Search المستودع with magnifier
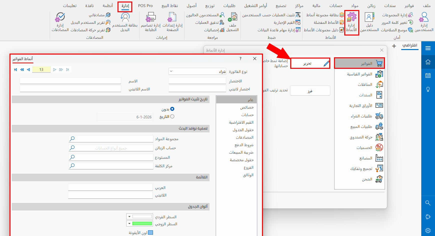Viewport: 435px width, 236px height. [x=72, y=157]
